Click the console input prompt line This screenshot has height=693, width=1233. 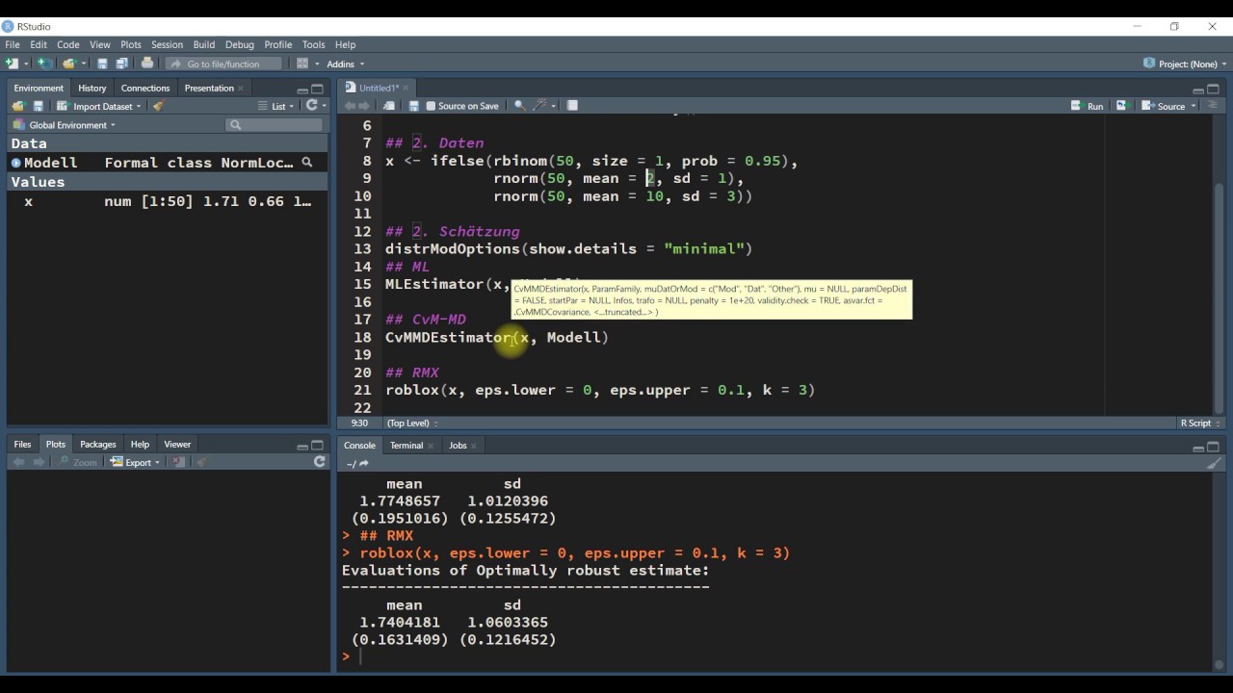775,656
